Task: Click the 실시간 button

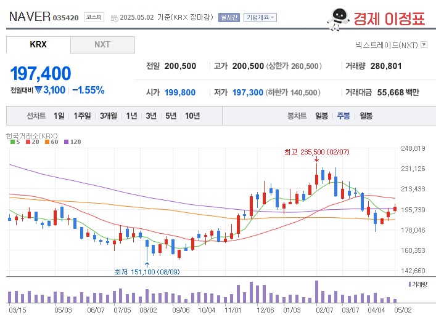Action: coord(229,17)
